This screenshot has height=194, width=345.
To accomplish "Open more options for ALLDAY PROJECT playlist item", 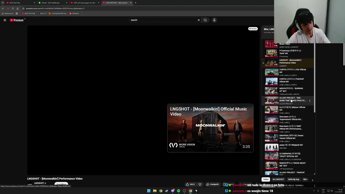I will pos(310,101).
